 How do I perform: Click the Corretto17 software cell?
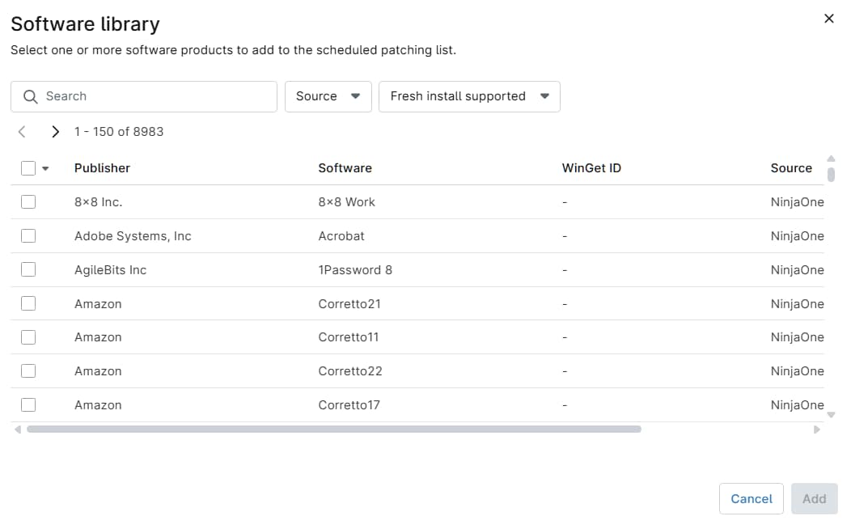[349, 405]
